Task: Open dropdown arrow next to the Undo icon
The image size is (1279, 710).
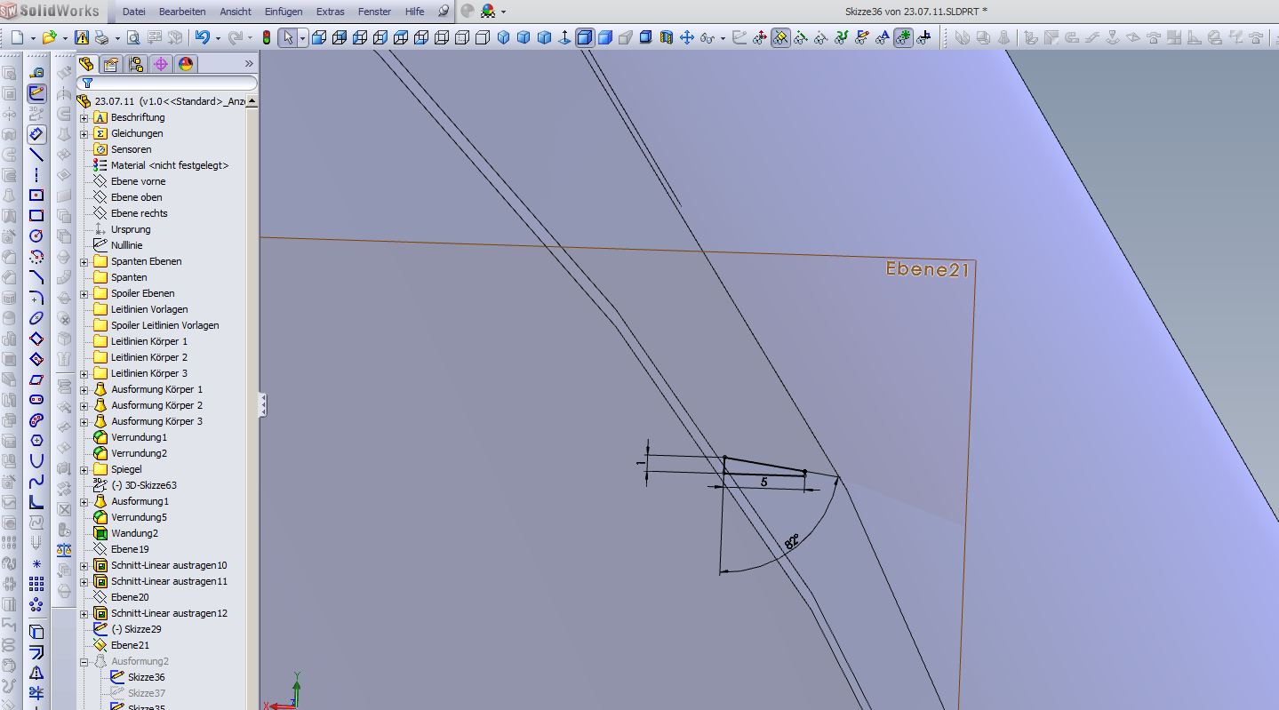Action: (218, 38)
